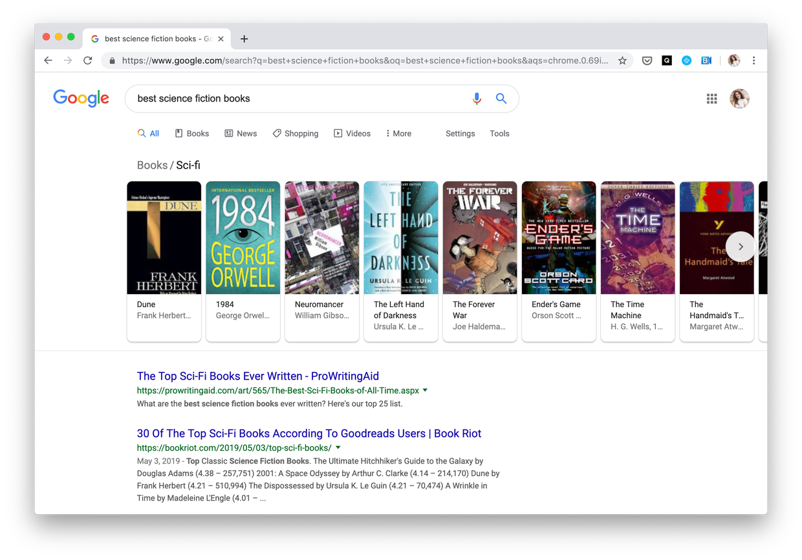
Task: Open The Forever War book cover
Action: (480, 238)
